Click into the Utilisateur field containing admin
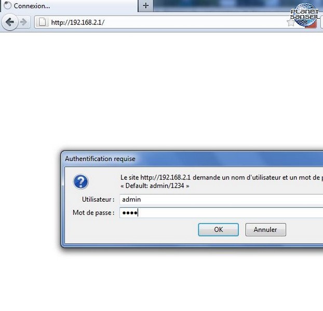This screenshot has height=311, width=323. tap(221, 200)
